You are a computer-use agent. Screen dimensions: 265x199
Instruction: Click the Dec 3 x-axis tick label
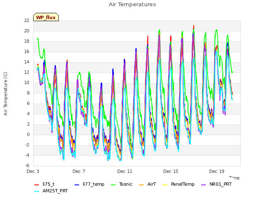(x=33, y=171)
